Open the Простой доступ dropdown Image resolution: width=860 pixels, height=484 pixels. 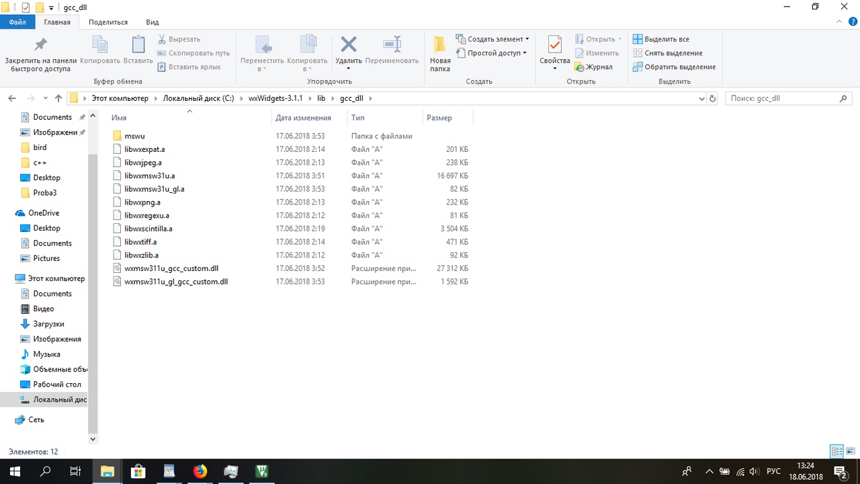(x=491, y=53)
